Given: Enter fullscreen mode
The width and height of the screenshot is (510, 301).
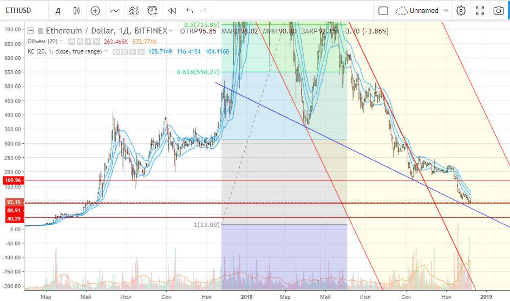Looking at the screenshot, I should pos(480,10).
